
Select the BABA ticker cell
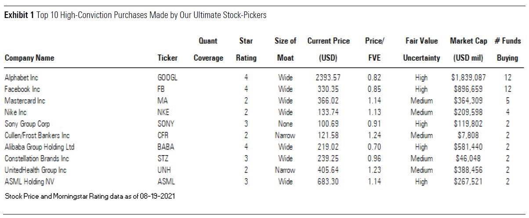coord(165,147)
